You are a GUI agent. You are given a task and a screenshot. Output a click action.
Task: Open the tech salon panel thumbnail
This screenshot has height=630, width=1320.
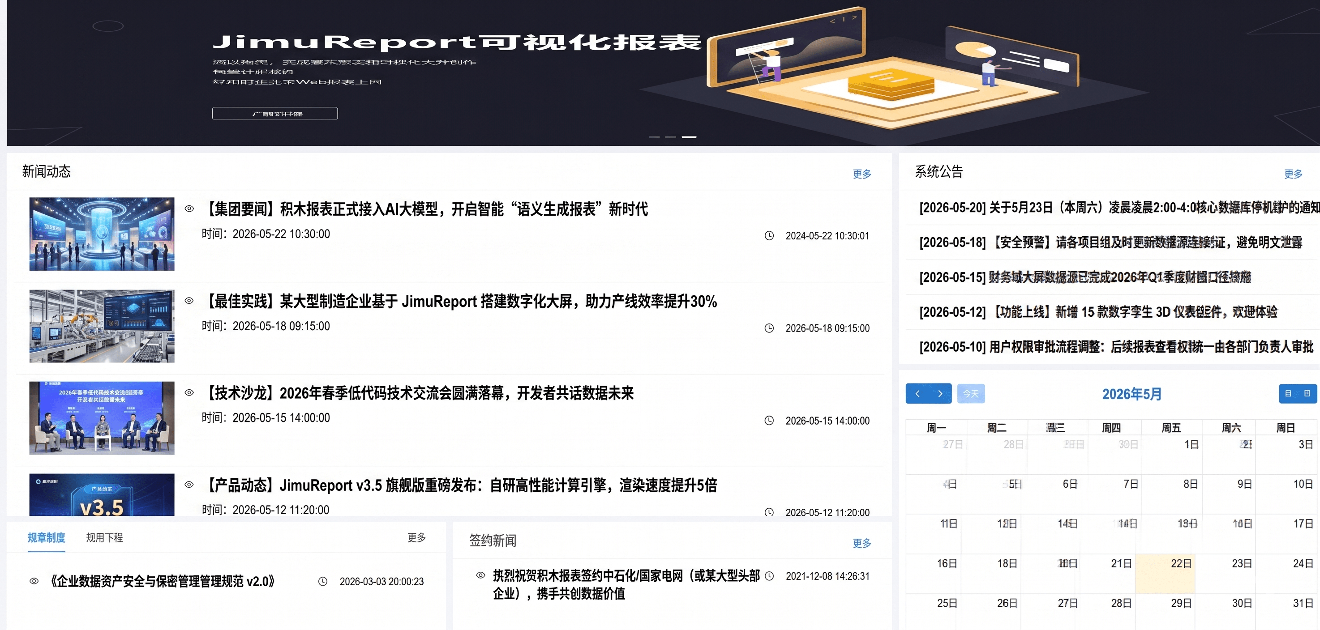pos(102,418)
